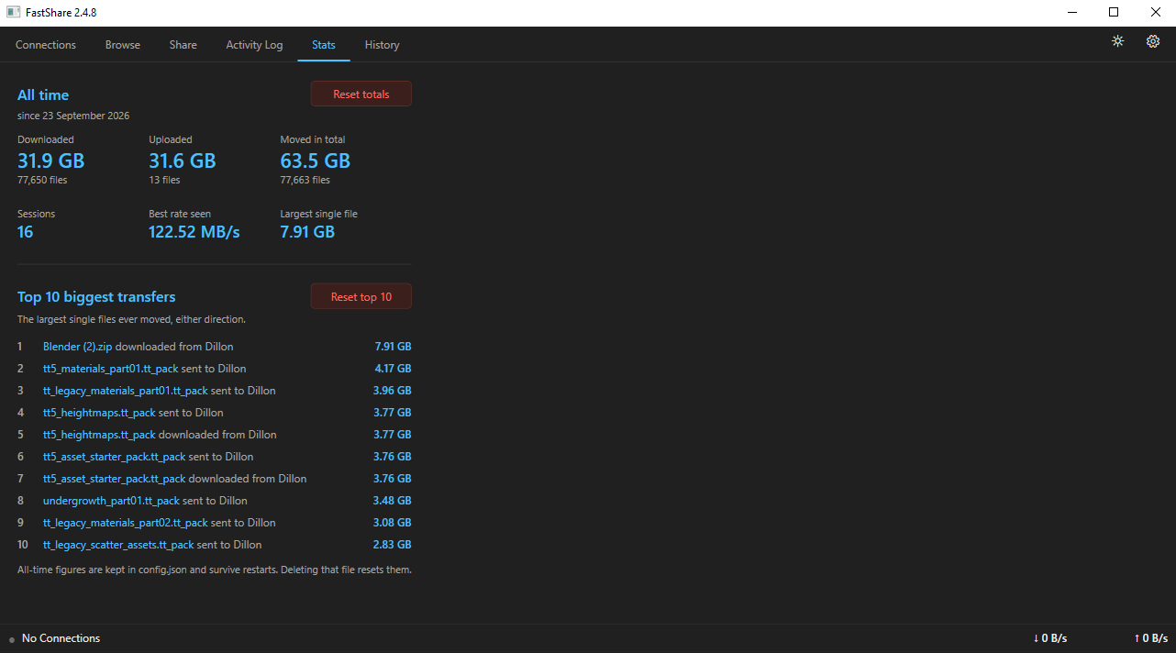Click the All time heading
This screenshot has height=653, width=1176.
[43, 94]
